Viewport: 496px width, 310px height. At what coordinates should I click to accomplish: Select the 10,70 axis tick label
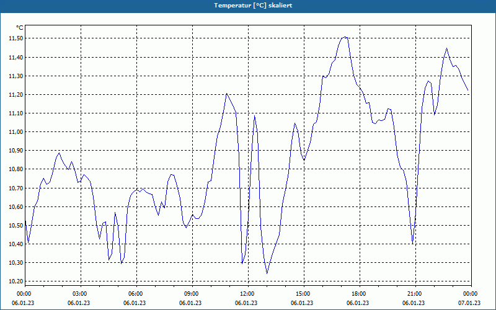[x=16, y=188]
